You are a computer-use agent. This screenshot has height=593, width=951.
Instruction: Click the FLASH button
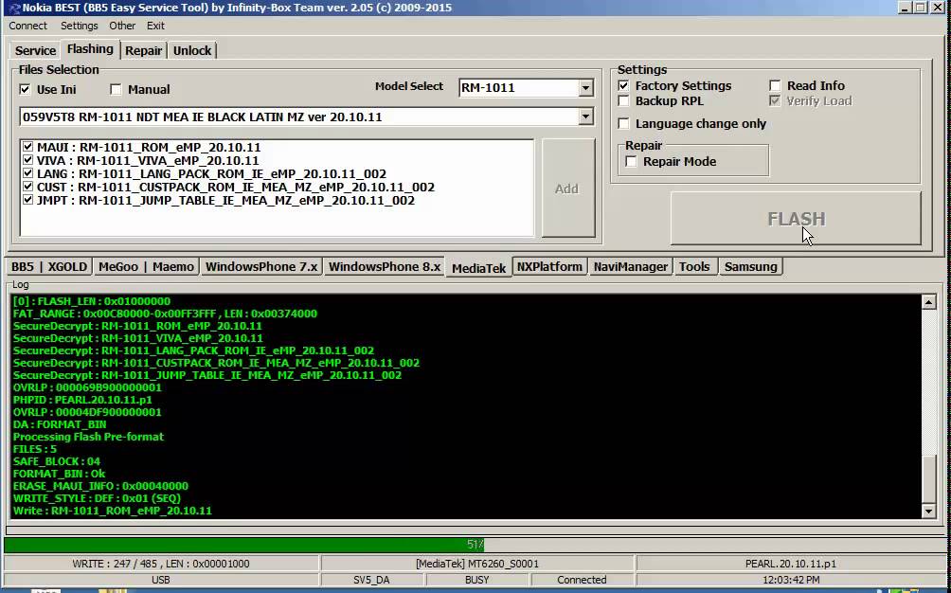point(796,219)
